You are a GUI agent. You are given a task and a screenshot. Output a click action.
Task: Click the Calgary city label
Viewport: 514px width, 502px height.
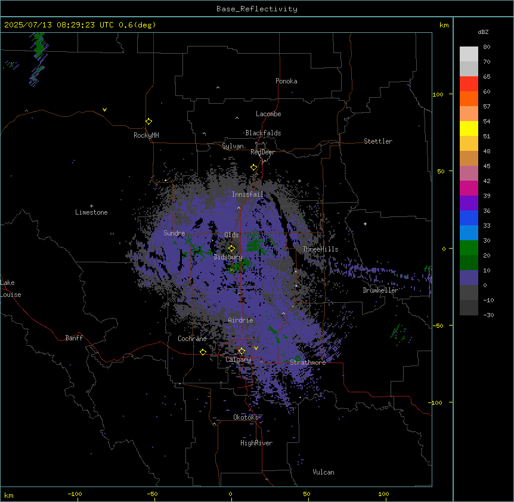point(238,360)
